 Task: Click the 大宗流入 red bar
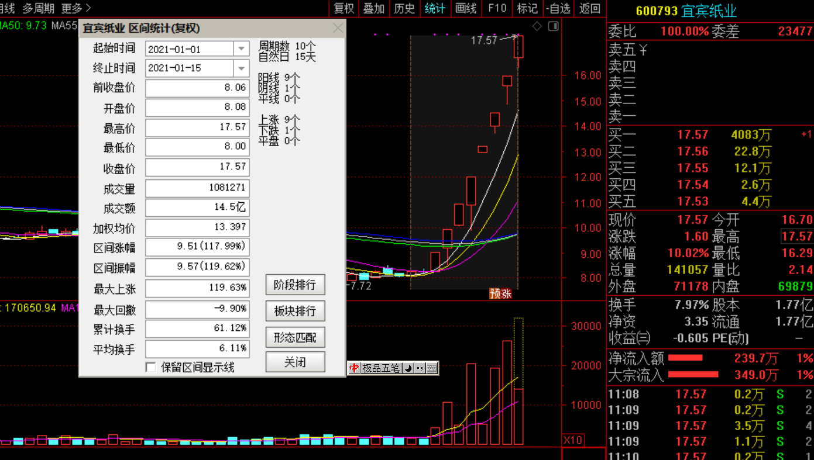coord(693,374)
